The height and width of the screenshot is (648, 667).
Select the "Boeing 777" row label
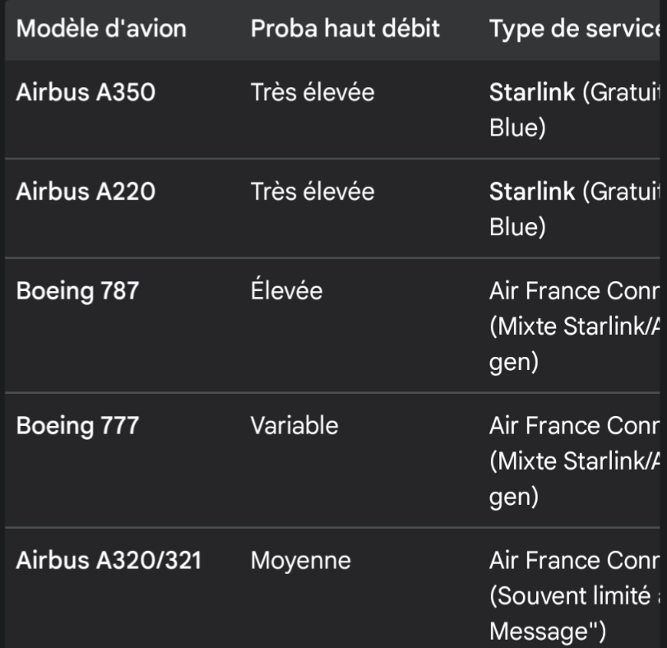pos(78,426)
